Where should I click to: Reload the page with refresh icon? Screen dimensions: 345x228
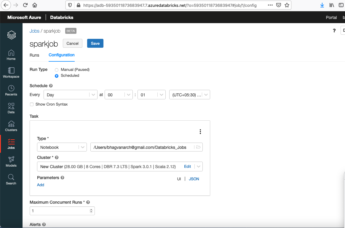point(25,5)
